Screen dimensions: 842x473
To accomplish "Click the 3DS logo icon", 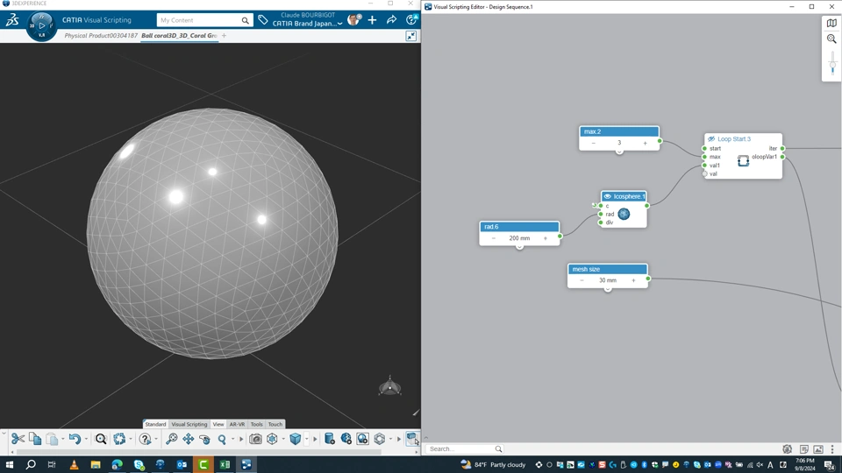I will click(x=11, y=20).
